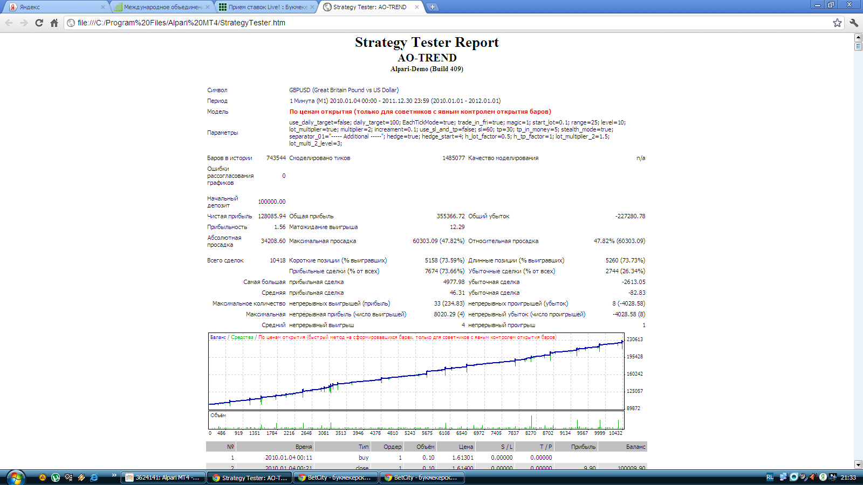Reload the Strategy Tester page
The image size is (863, 485).
coord(39,23)
